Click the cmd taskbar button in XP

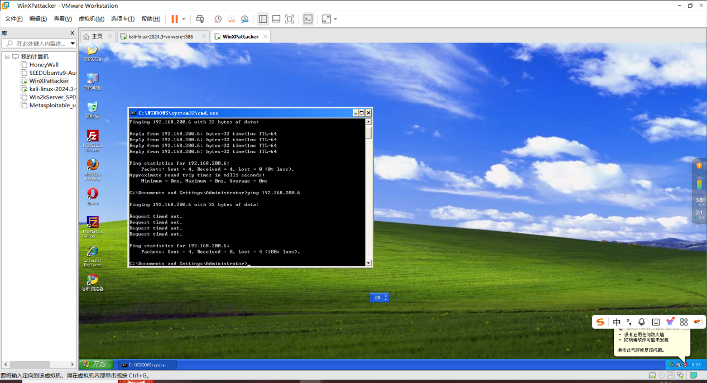(147, 365)
